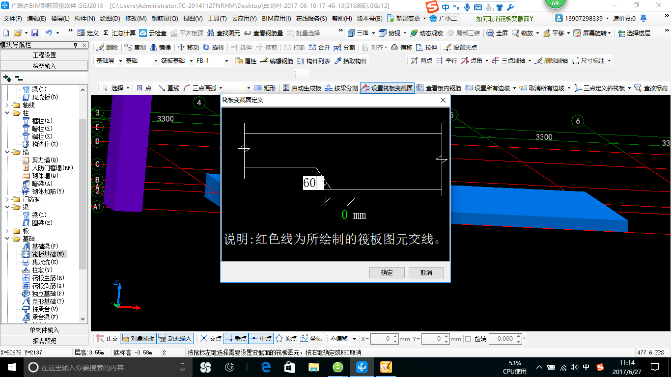Activate the 旋转 rotate tool
The width and height of the screenshot is (671, 377).
click(213, 48)
